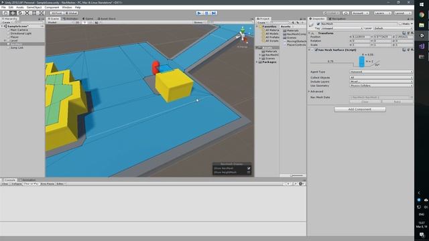The image size is (429, 241).
Task: Open the Layer dropdown in Inspector
Action: click(x=393, y=28)
